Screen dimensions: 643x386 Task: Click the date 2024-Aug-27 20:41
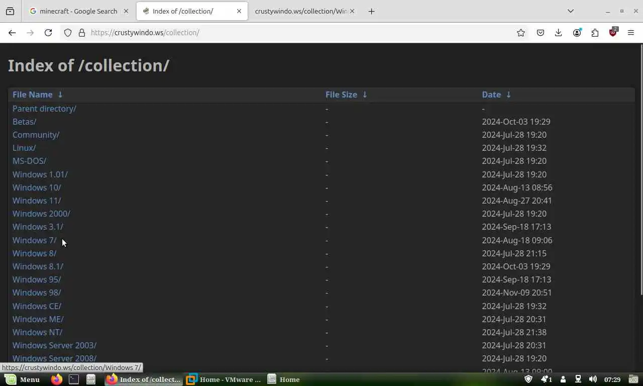tap(517, 201)
